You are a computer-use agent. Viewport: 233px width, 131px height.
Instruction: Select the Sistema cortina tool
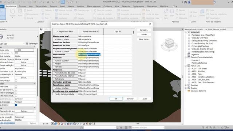[x=64, y=10]
